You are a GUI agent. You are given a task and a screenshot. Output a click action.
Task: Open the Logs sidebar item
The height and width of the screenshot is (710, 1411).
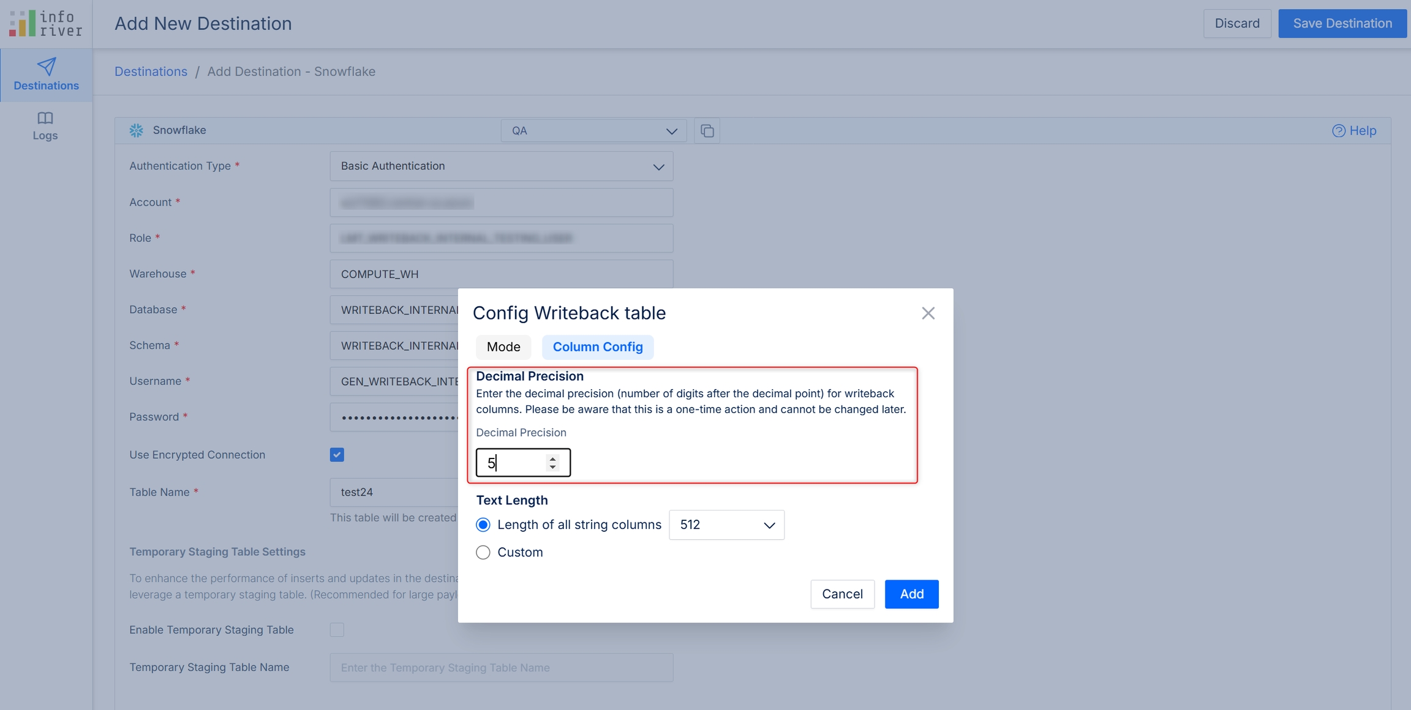pyautogui.click(x=45, y=125)
